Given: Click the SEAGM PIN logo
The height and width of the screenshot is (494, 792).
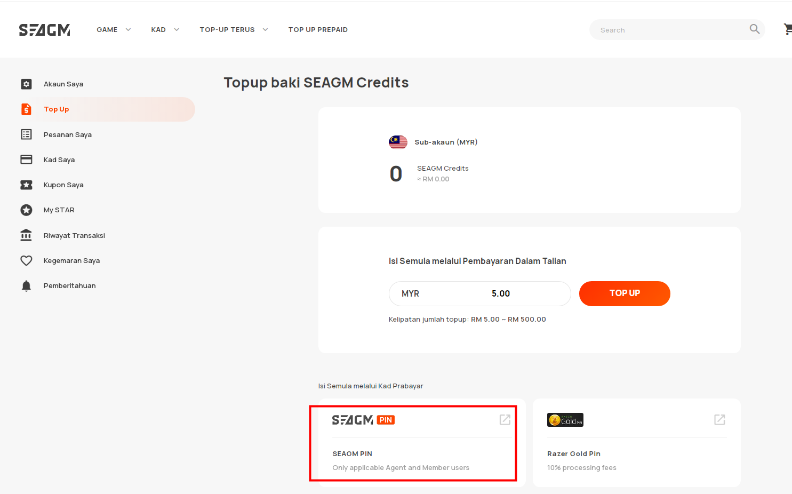Looking at the screenshot, I should pyautogui.click(x=363, y=420).
